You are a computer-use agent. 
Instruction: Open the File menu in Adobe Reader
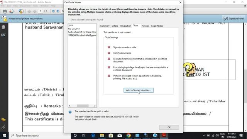pos(3,6)
